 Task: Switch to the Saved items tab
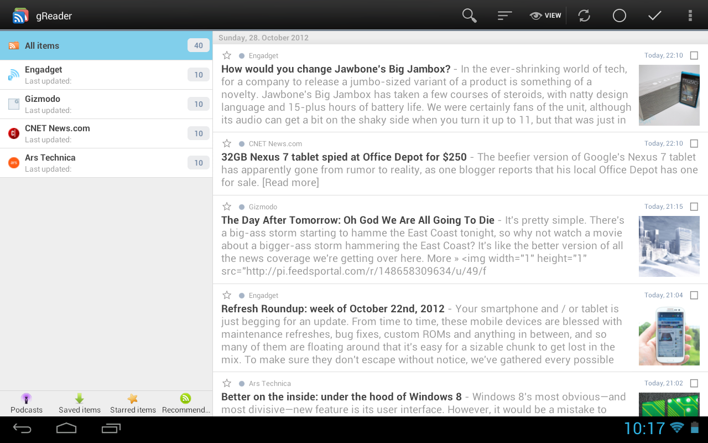point(80,404)
